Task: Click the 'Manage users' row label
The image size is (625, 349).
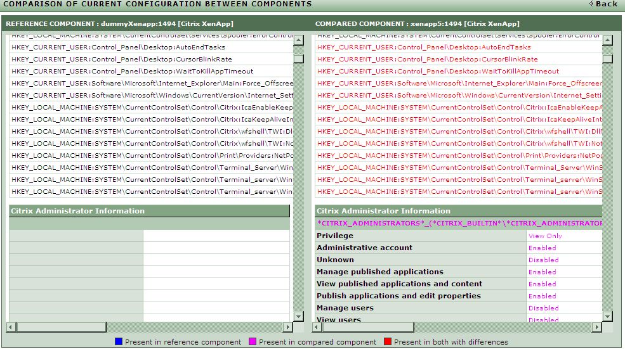Action: 345,308
